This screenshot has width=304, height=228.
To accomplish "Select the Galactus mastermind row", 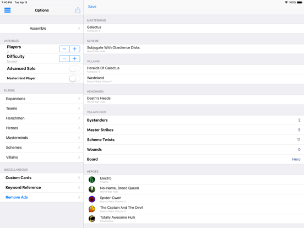I will 194,28.
